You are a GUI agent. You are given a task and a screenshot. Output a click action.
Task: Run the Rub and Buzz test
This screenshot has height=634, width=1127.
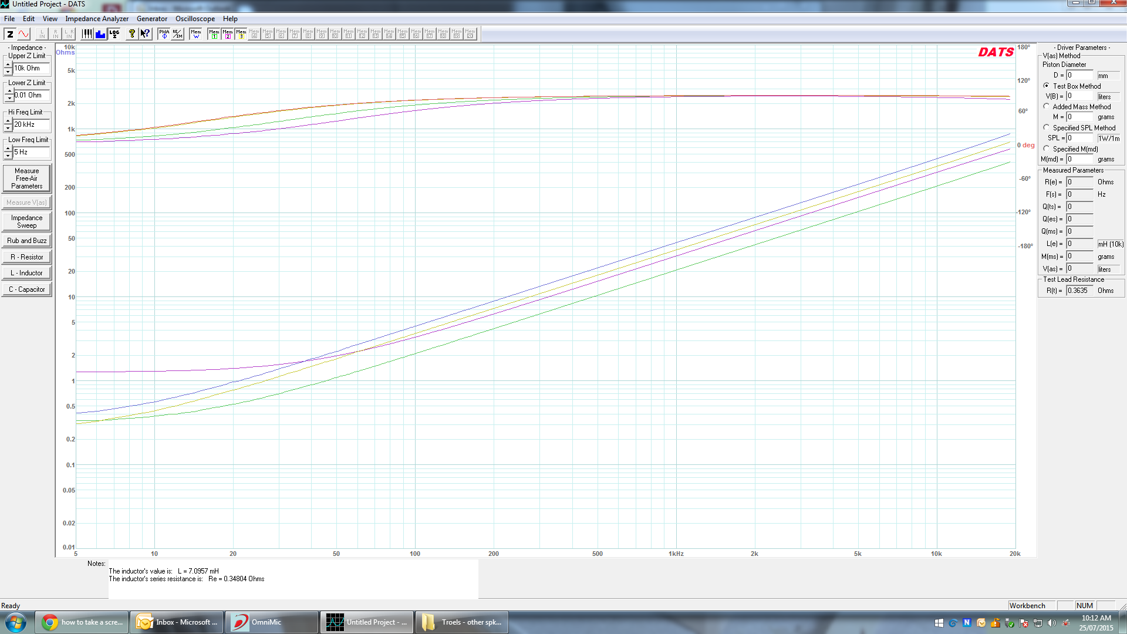point(26,241)
